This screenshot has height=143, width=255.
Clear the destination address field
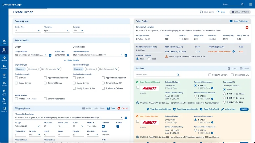[121, 55]
